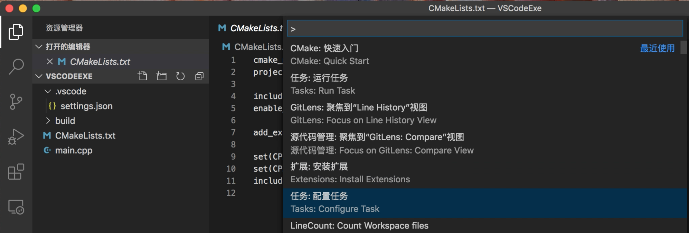Collapse all folders in explorer
This screenshot has height=233, width=689.
tap(199, 76)
